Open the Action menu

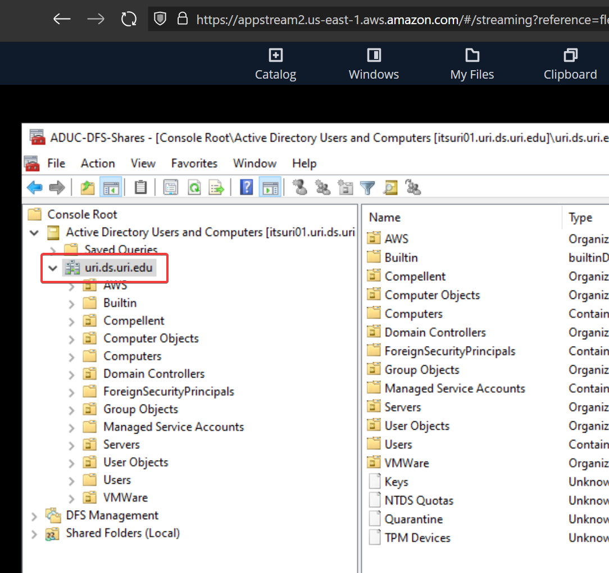coord(98,163)
